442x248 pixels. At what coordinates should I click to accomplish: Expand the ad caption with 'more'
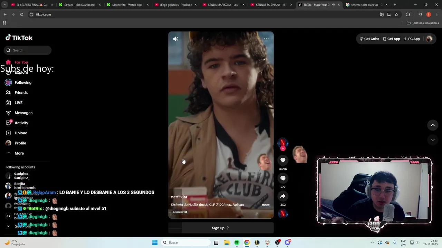266,205
